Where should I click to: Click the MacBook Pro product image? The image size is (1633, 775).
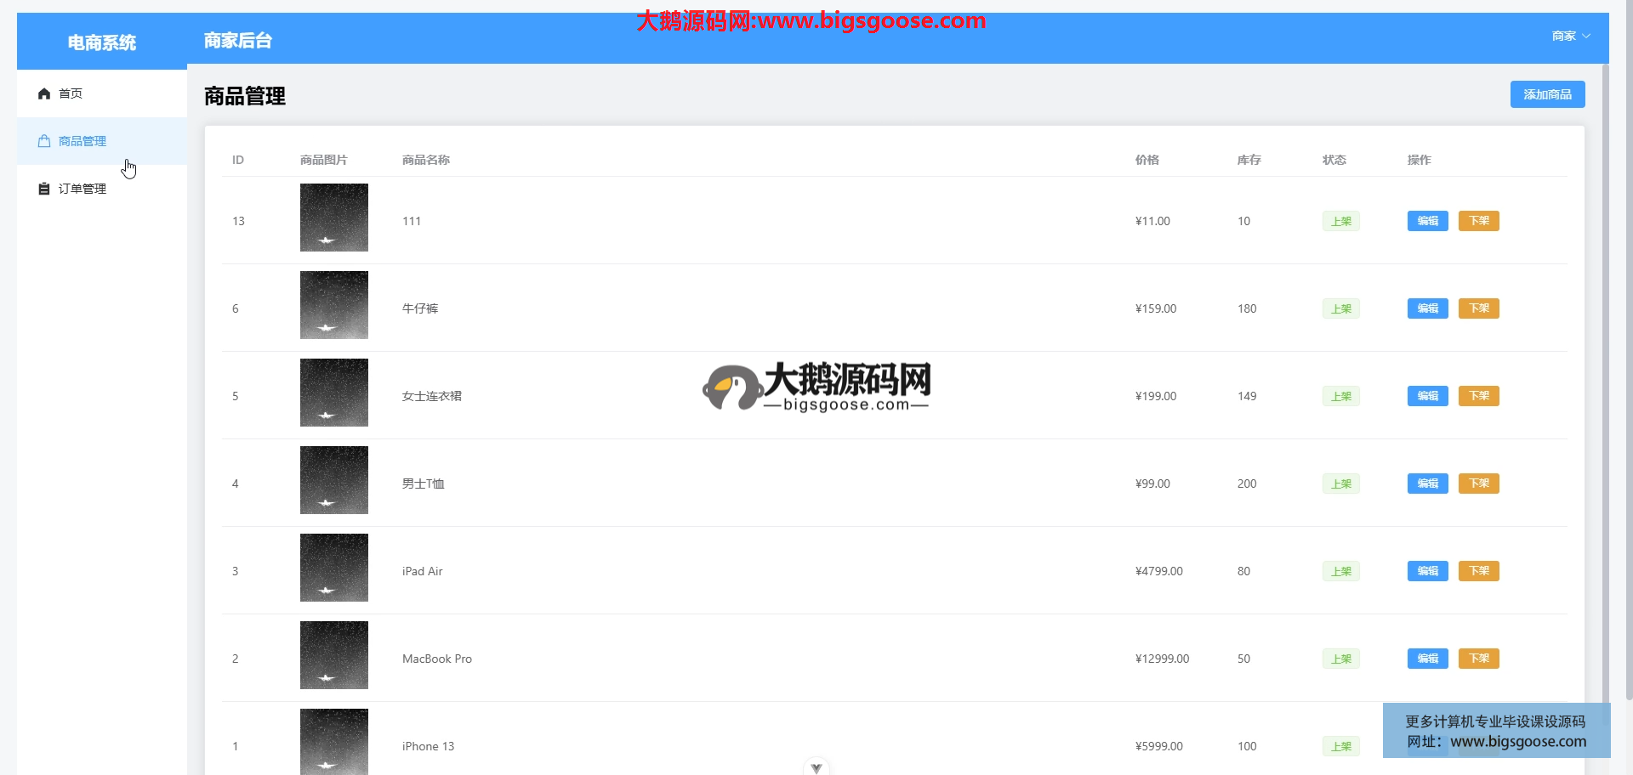tap(334, 655)
